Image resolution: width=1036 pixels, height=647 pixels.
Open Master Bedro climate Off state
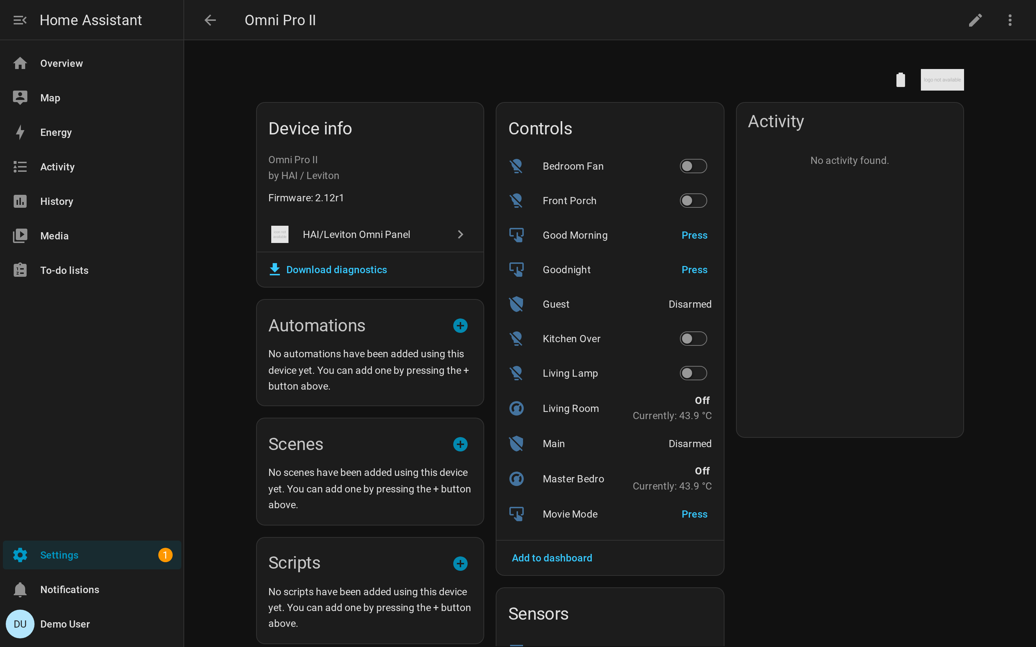tap(702, 471)
